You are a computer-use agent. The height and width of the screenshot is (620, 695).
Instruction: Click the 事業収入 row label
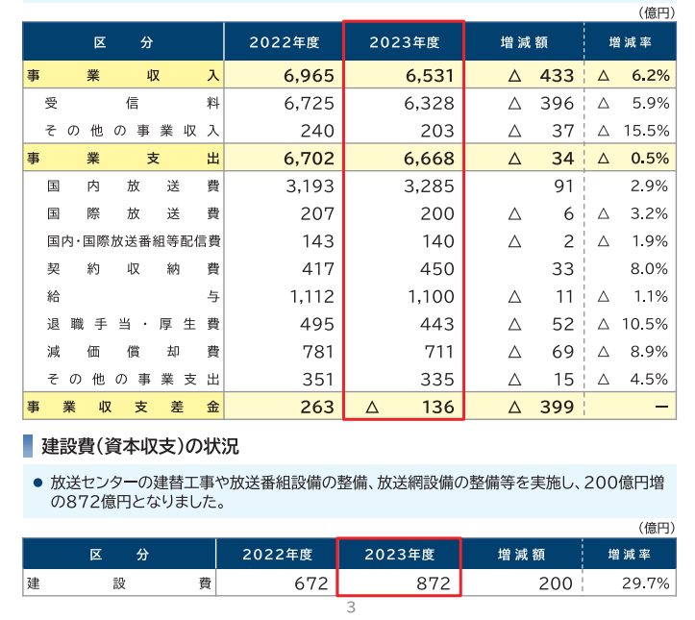[123, 75]
